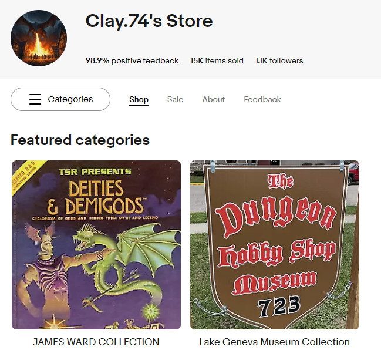Switch to the Shop tab
Viewport: 381px width, 360px height.
(x=139, y=99)
